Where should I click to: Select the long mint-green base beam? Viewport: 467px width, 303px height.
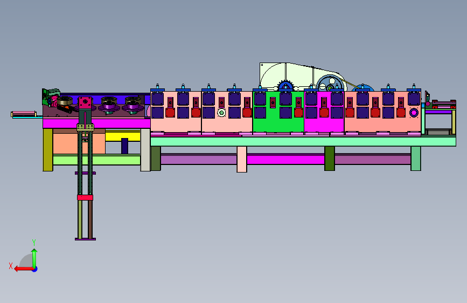(303, 141)
